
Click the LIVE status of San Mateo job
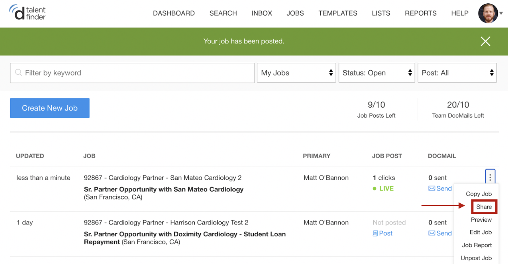point(383,188)
